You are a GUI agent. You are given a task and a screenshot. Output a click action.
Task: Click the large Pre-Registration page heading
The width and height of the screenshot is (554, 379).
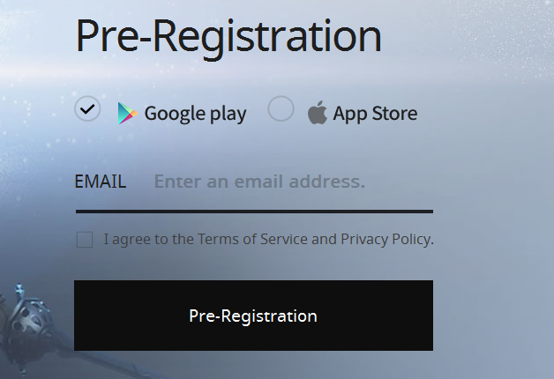pyautogui.click(x=228, y=35)
